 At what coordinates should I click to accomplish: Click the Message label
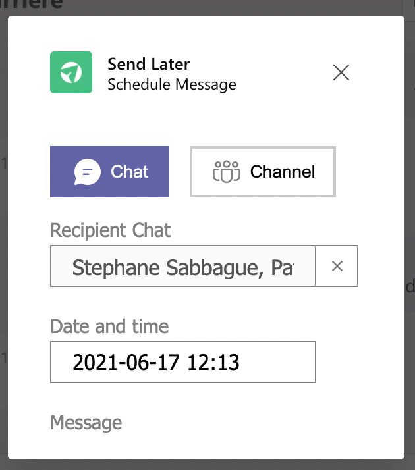86,423
